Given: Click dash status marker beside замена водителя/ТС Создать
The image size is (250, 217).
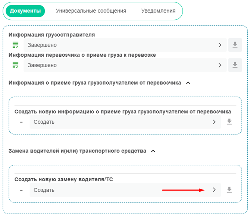Looking at the screenshot, I should (21, 190).
